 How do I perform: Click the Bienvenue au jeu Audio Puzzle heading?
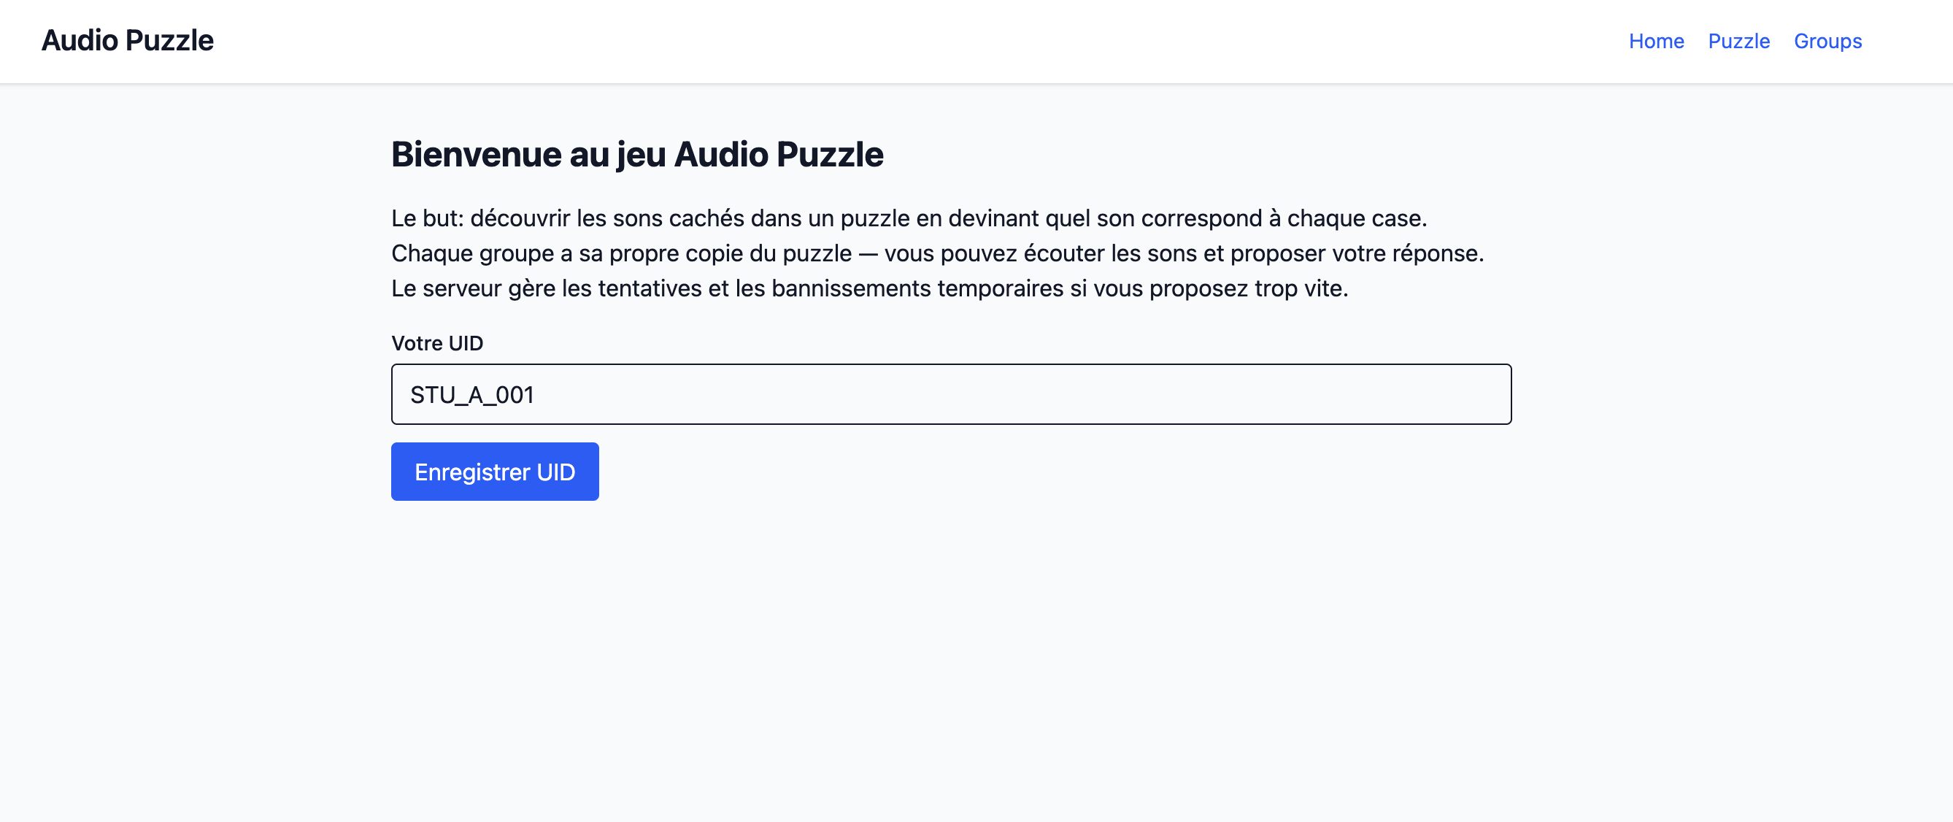pos(637,155)
